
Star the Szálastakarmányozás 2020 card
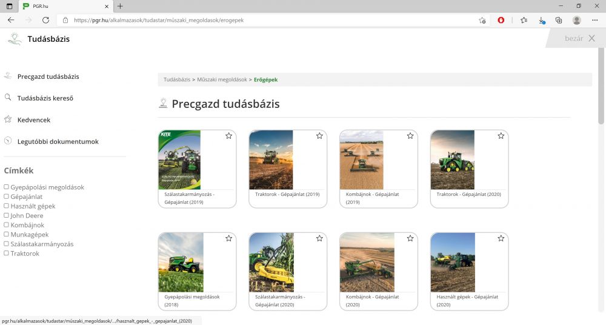(x=319, y=238)
